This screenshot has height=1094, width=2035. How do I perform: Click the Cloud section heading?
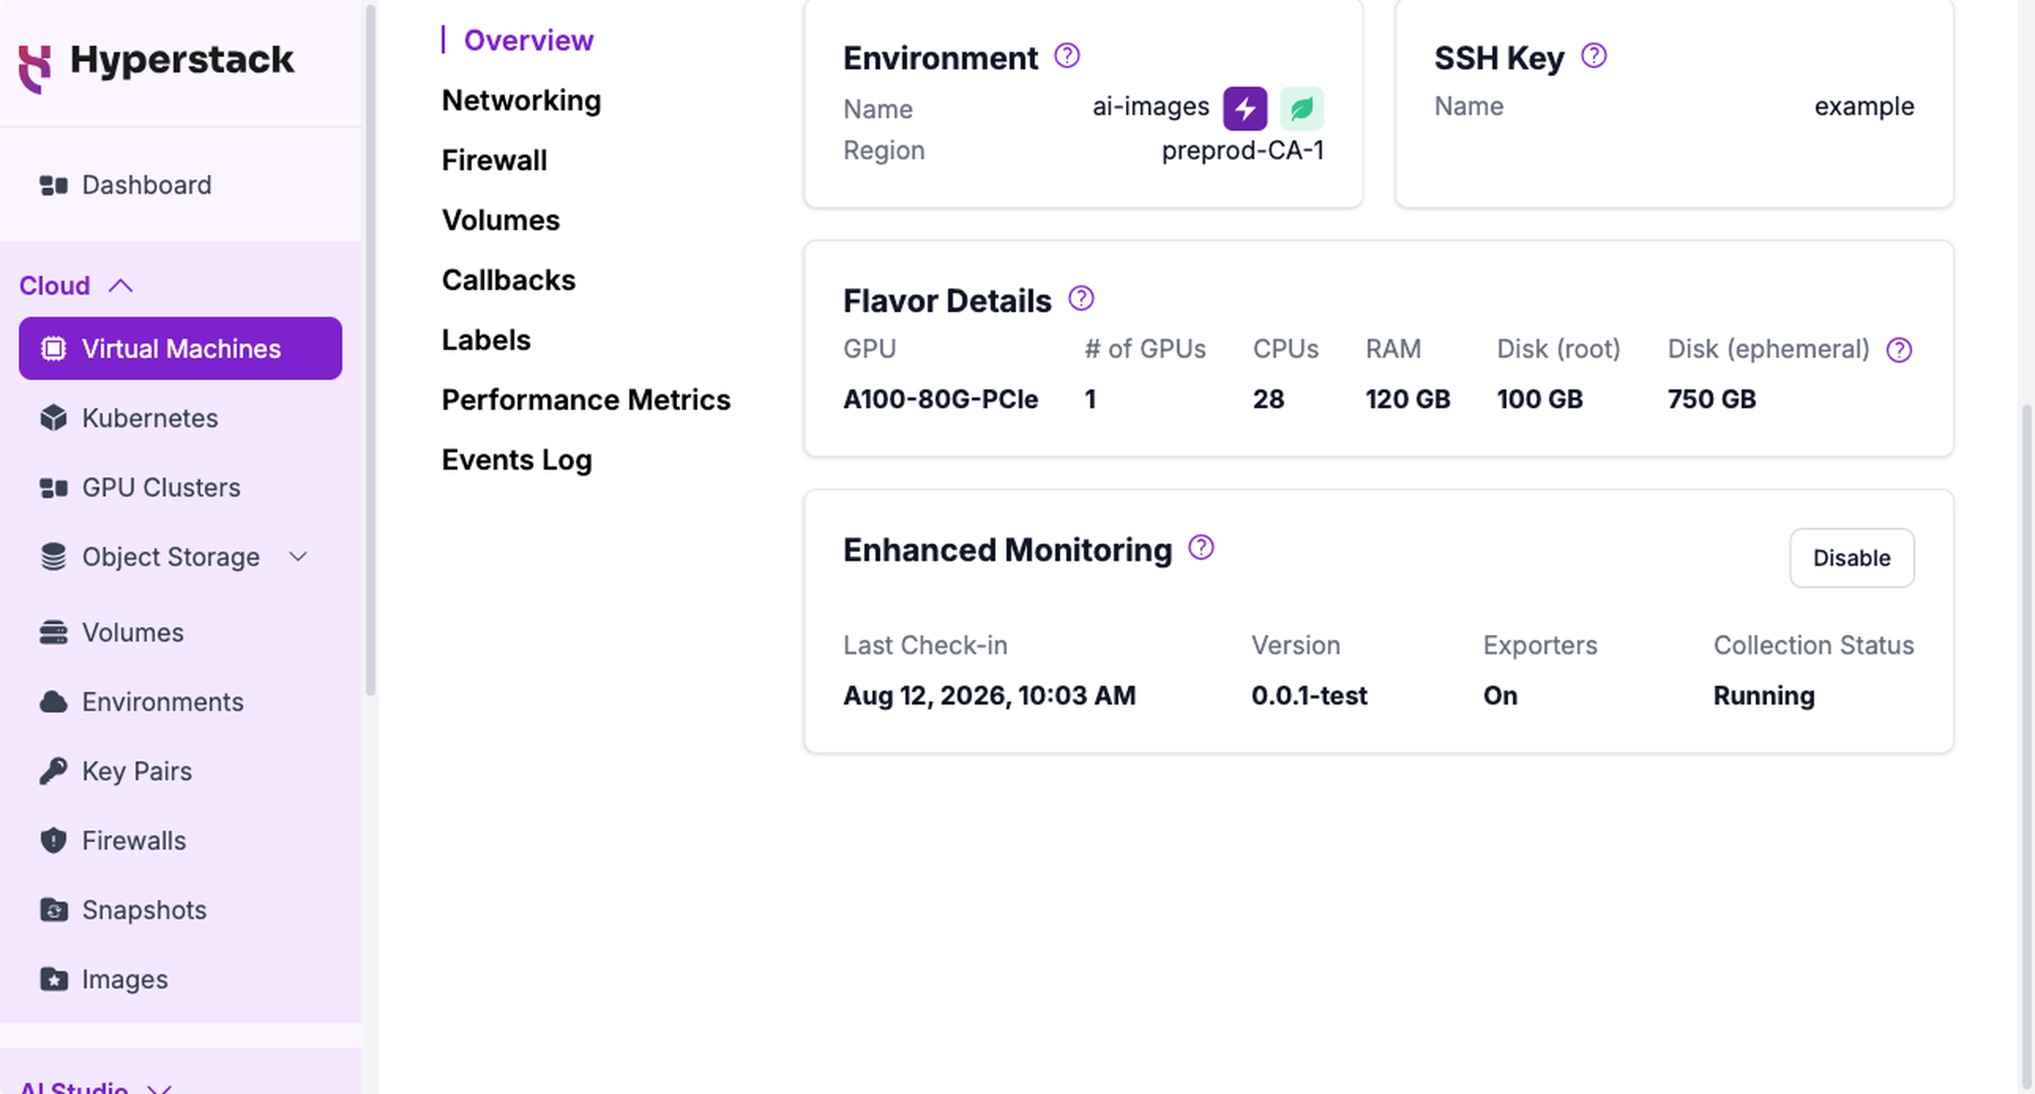click(54, 285)
